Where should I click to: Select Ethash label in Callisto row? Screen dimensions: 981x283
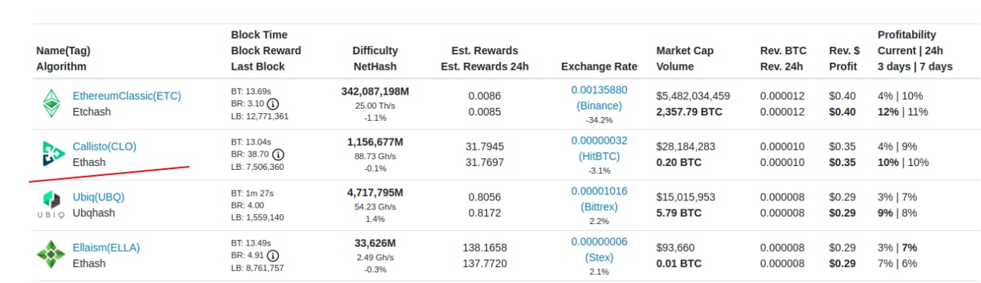coord(89,162)
